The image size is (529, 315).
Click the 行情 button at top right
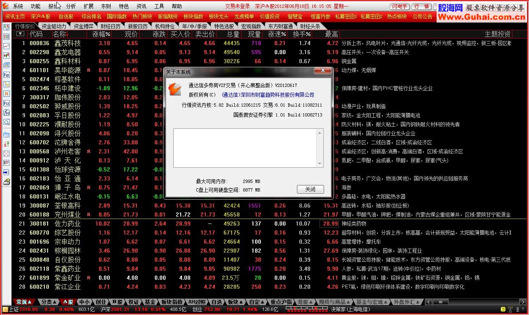pos(422,7)
